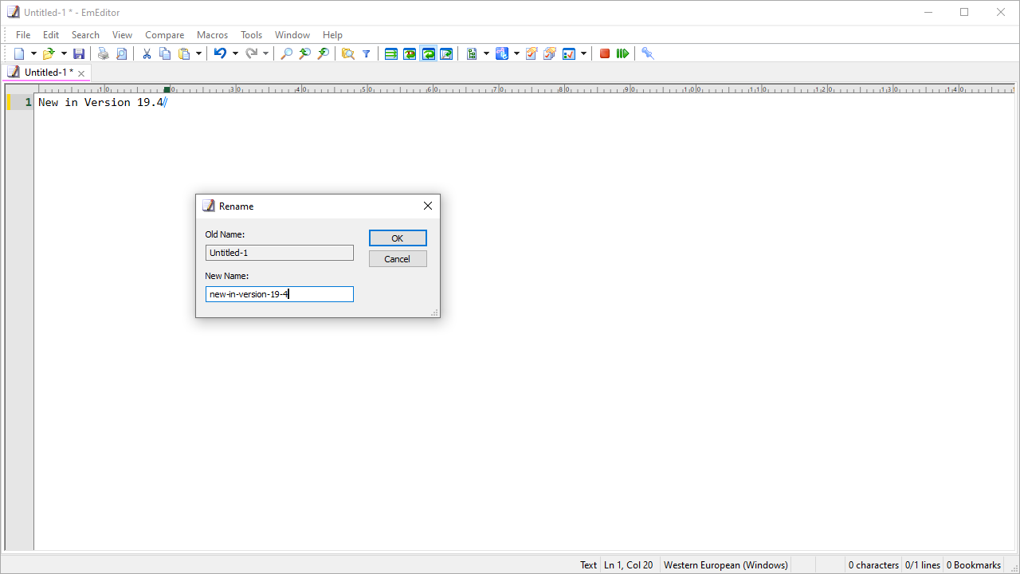This screenshot has width=1020, height=574.
Task: Click the Save floppy disk icon
Action: click(79, 53)
